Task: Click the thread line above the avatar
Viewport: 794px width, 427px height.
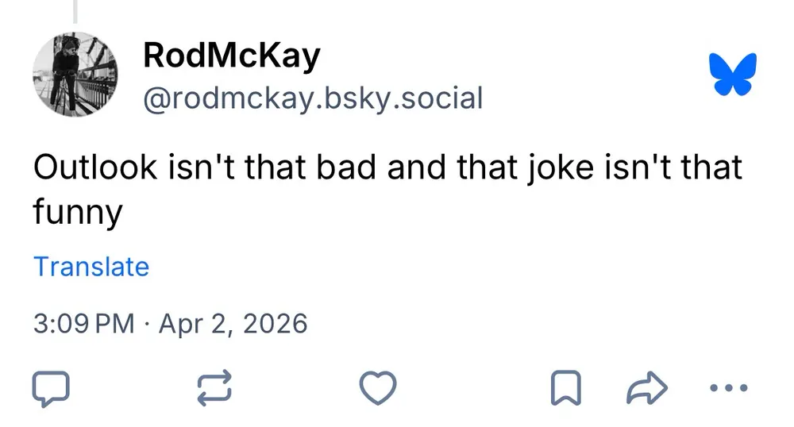Action: (x=75, y=11)
